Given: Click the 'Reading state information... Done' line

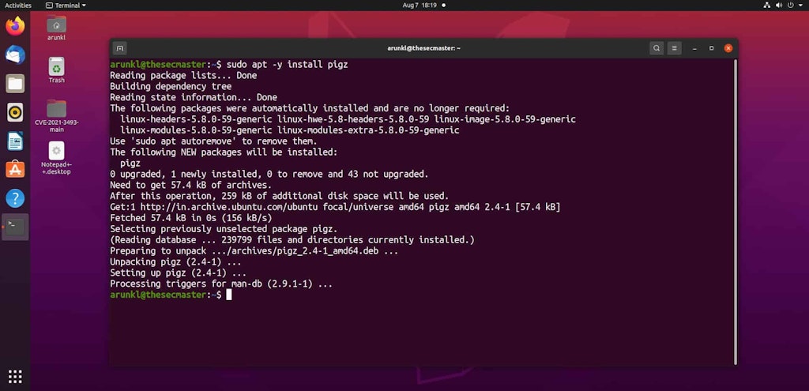Looking at the screenshot, I should click(x=194, y=97).
